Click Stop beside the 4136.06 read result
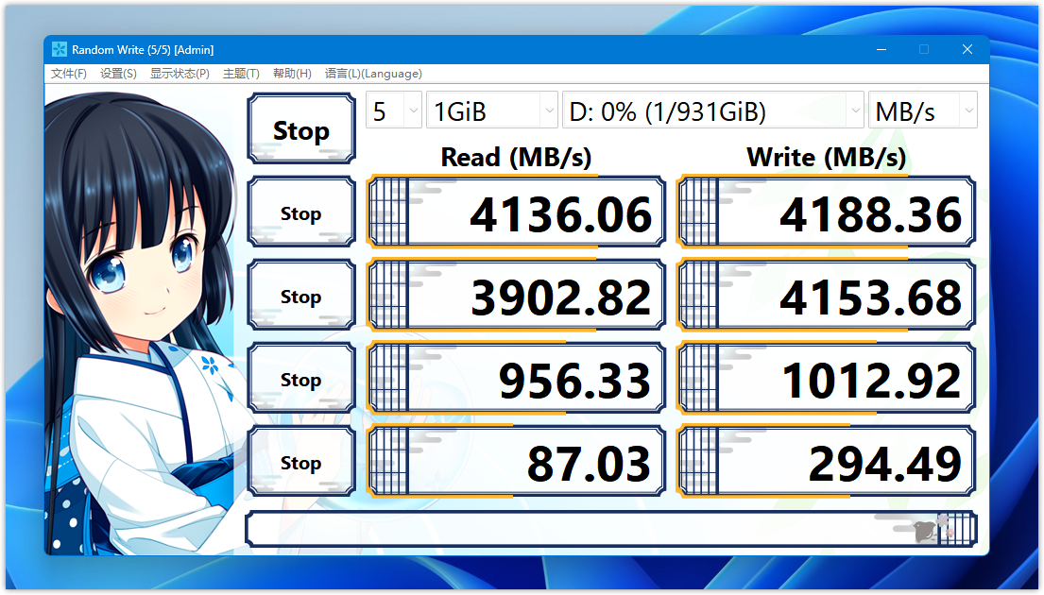 300,214
